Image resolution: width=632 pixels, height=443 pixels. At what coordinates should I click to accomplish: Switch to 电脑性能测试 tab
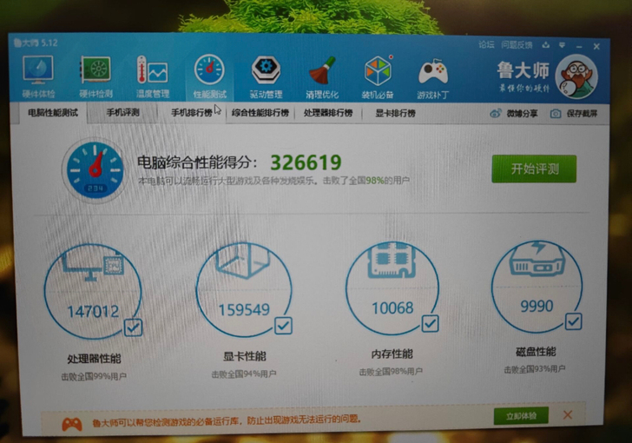(x=53, y=113)
